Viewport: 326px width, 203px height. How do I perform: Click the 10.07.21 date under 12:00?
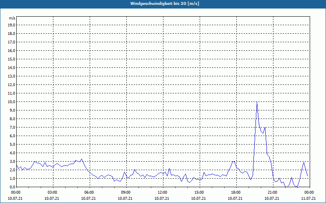pos(162,198)
